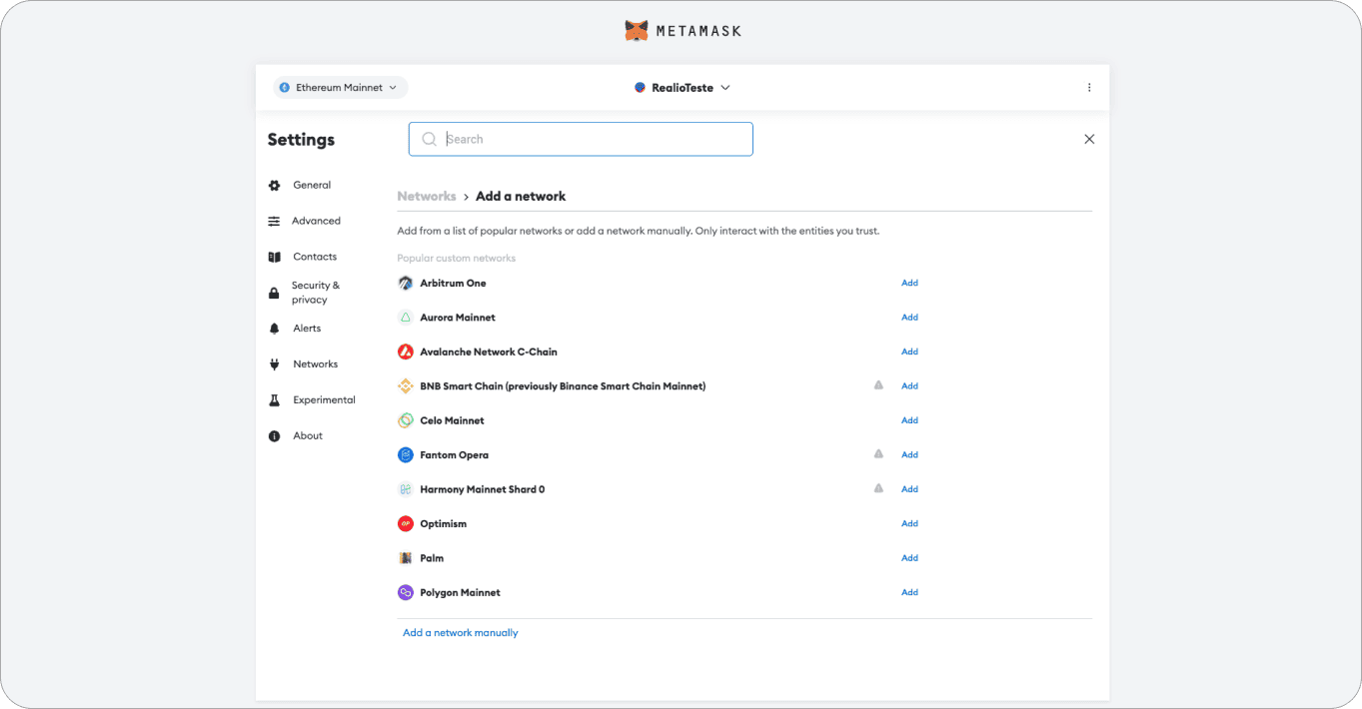This screenshot has width=1362, height=709.
Task: Click the Networks plug icon
Action: (x=275, y=364)
